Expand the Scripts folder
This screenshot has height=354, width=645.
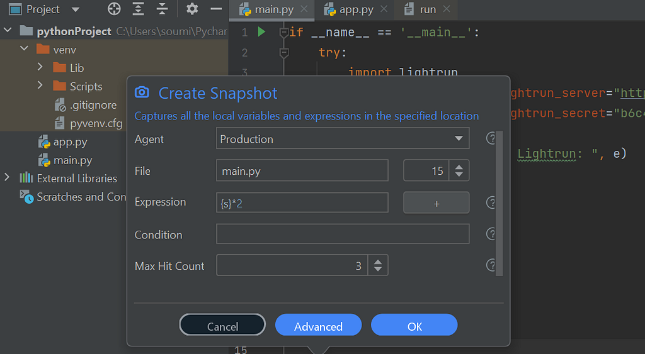(x=40, y=86)
